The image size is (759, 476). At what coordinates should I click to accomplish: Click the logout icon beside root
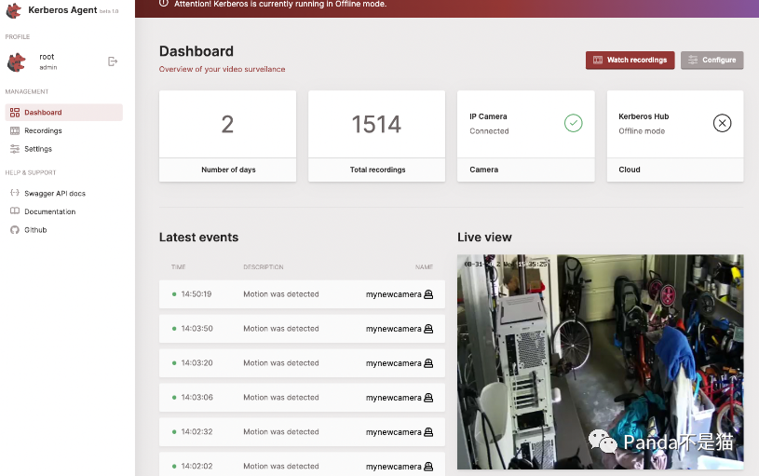click(x=113, y=61)
